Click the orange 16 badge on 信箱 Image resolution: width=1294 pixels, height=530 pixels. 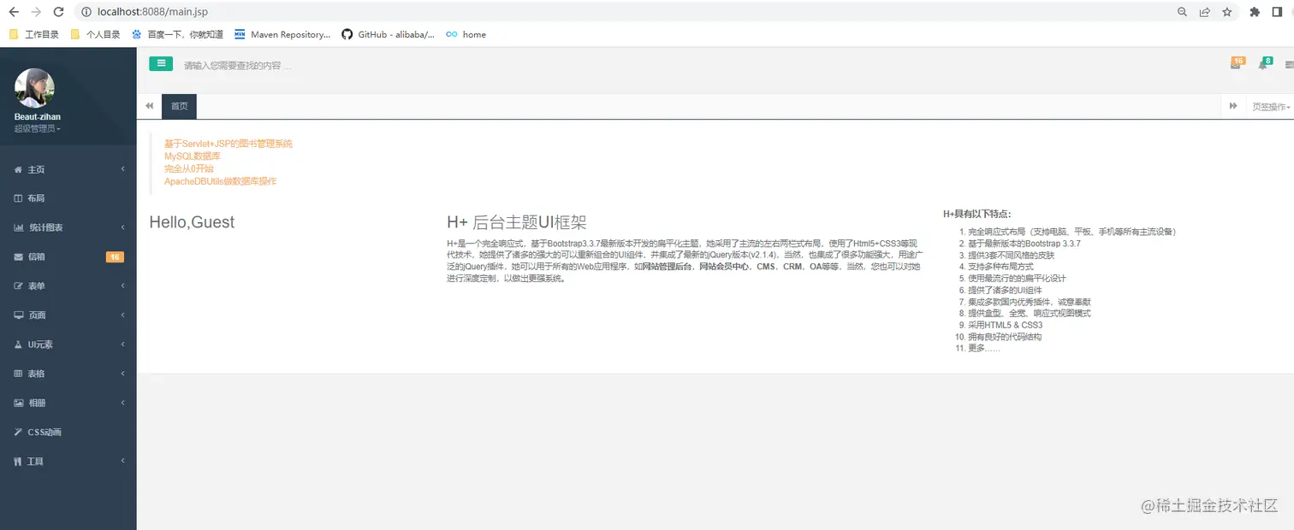coord(115,256)
